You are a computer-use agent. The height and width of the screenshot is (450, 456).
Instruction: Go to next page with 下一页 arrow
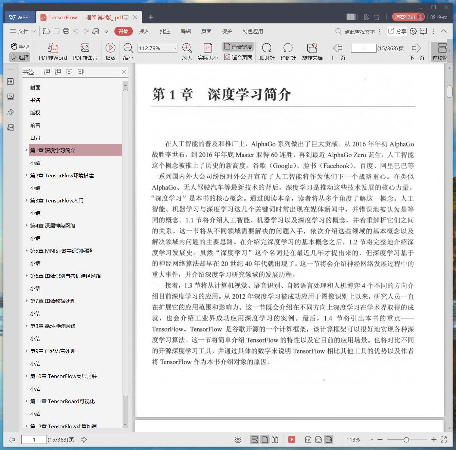click(x=417, y=52)
